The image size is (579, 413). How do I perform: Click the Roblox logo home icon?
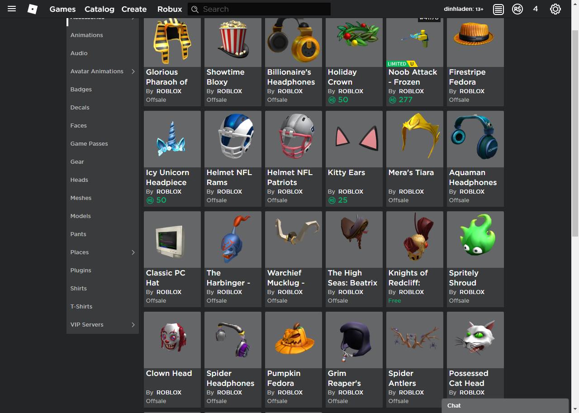(33, 9)
